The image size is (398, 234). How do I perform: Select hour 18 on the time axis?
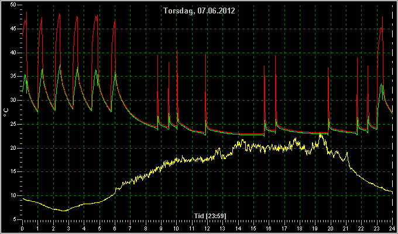[x=300, y=228]
